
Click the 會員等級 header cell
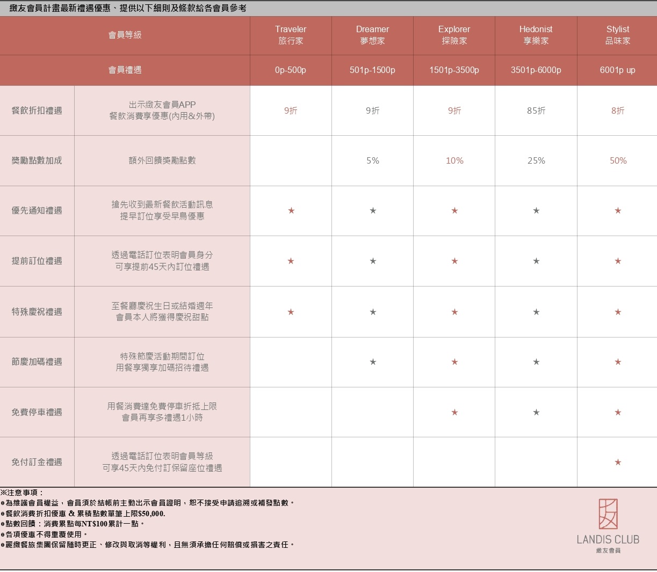click(125, 35)
